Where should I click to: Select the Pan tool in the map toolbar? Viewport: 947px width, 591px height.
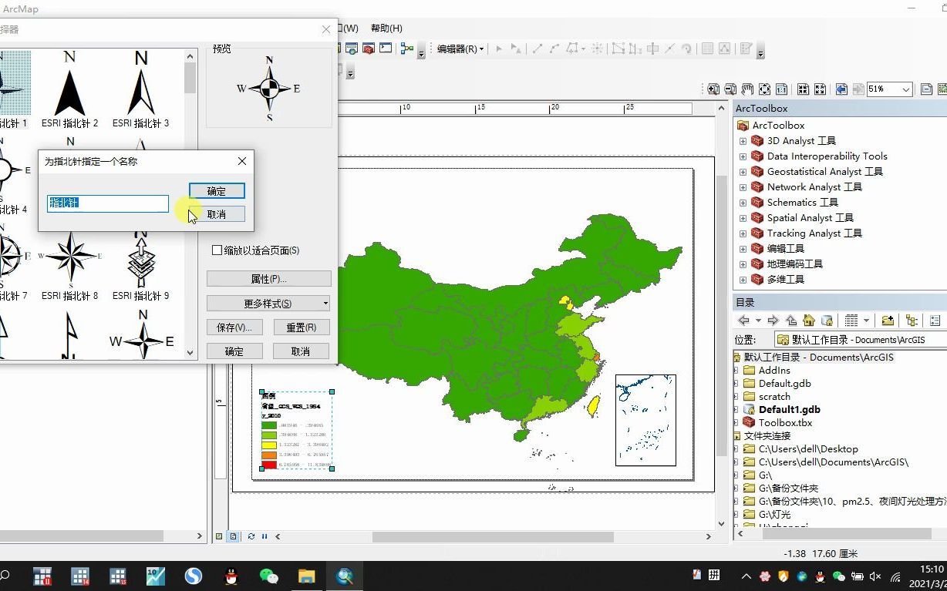tap(746, 89)
